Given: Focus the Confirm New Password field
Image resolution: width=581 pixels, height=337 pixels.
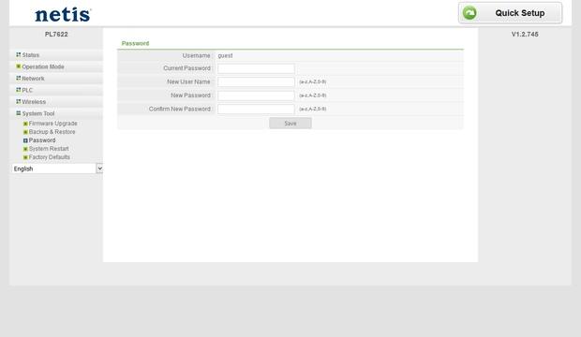Looking at the screenshot, I should [x=256, y=109].
